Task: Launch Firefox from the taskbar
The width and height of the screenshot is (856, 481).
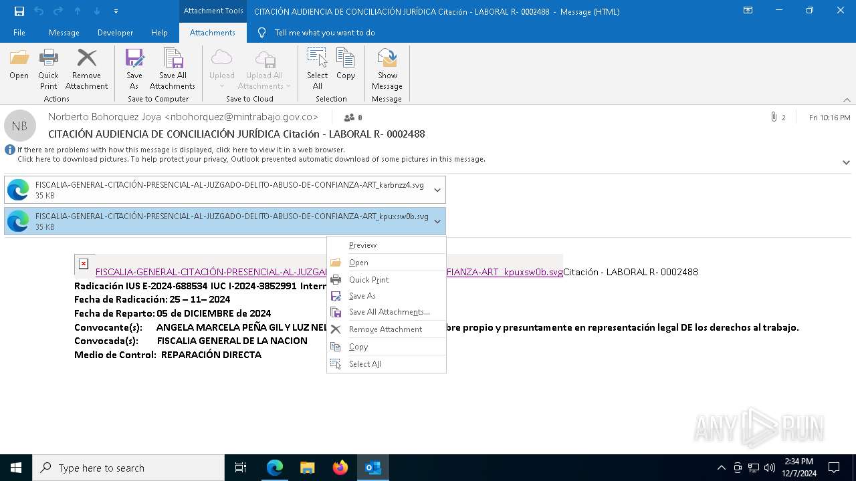Action: [340, 468]
